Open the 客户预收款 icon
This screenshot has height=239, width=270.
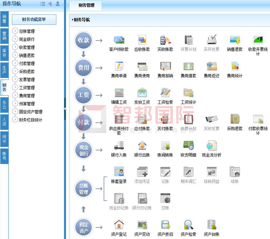click(x=118, y=40)
